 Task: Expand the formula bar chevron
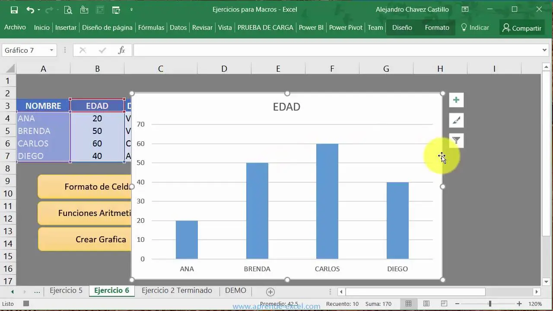(x=544, y=51)
